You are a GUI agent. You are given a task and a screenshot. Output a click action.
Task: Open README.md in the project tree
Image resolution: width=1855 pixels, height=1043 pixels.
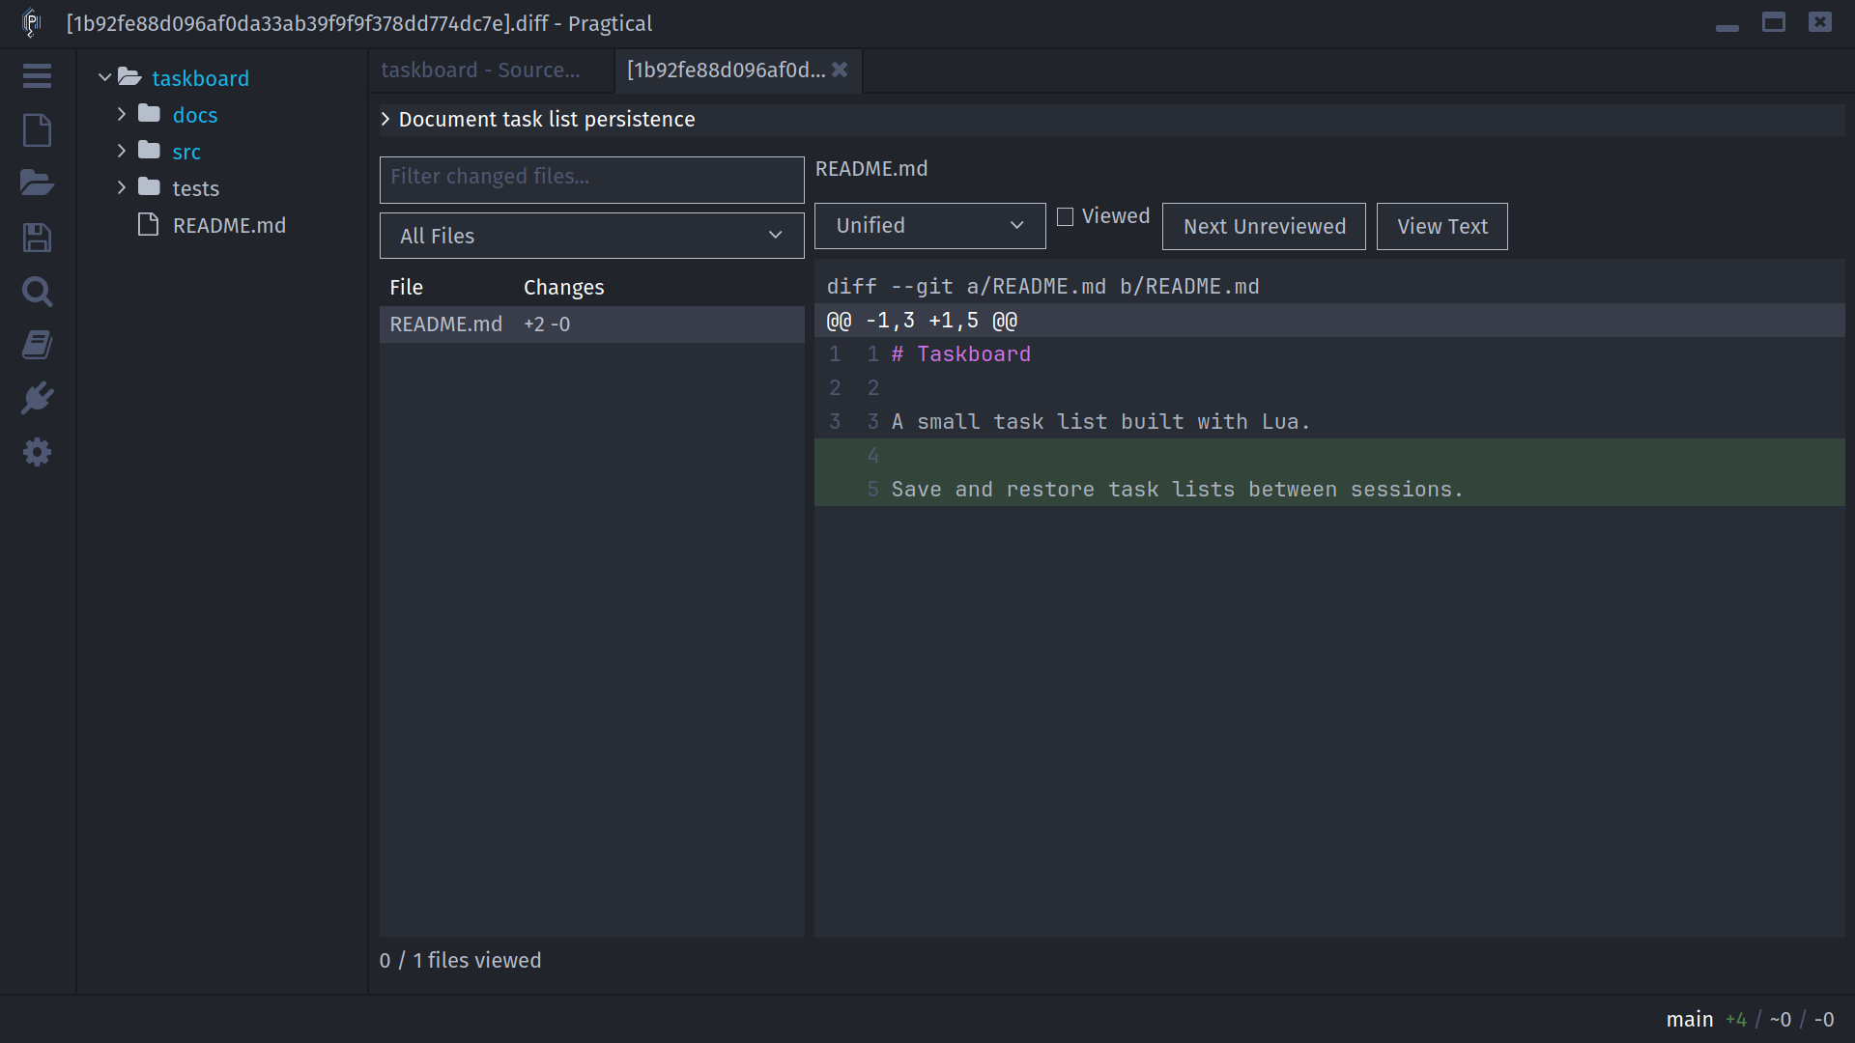[229, 225]
